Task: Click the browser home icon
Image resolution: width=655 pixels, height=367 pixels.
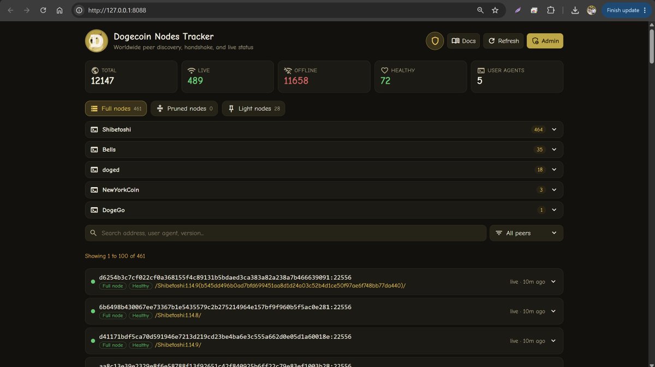Action: 59,10
